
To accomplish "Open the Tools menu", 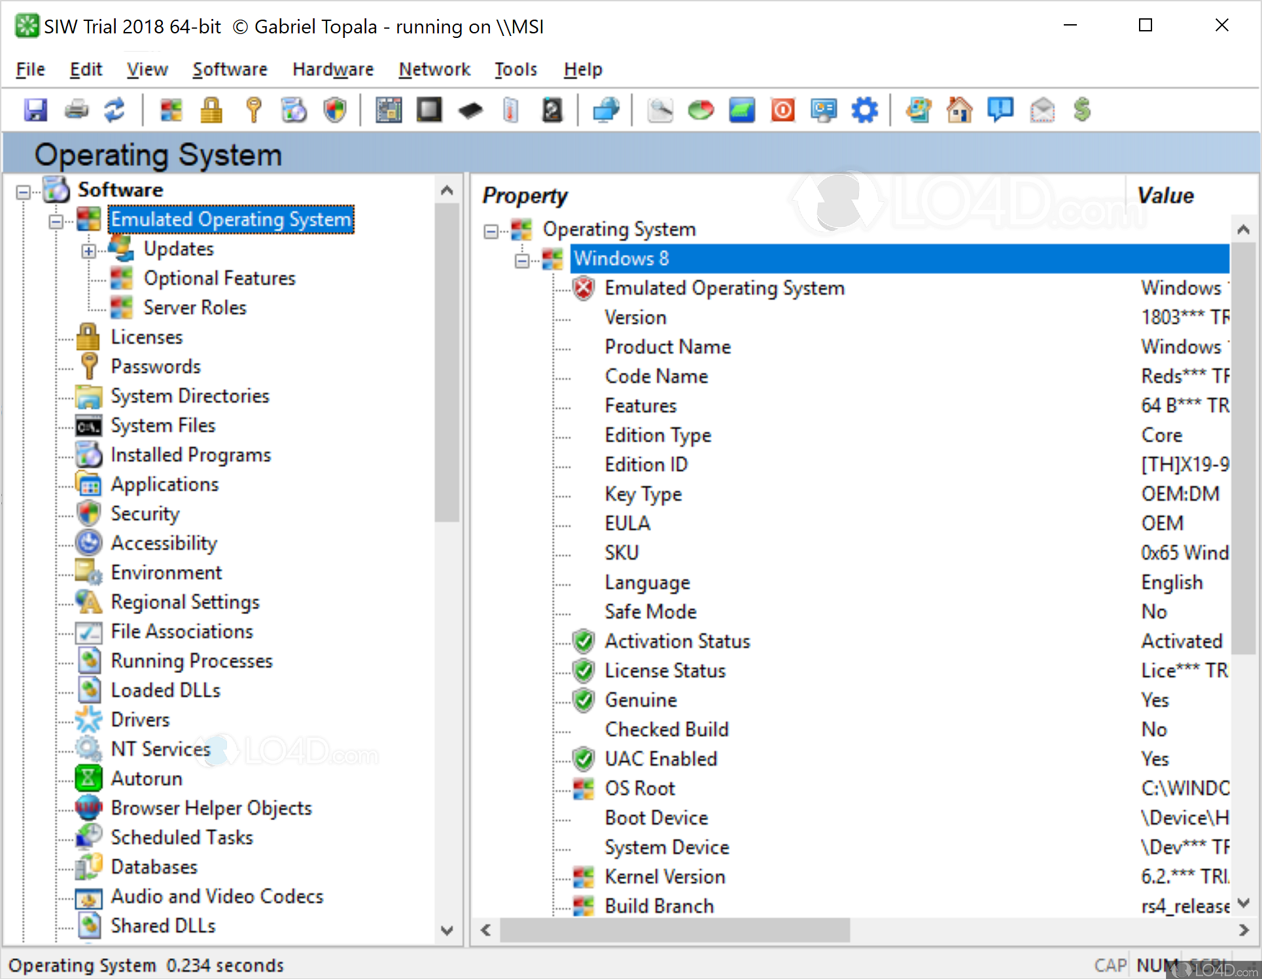I will coord(516,69).
